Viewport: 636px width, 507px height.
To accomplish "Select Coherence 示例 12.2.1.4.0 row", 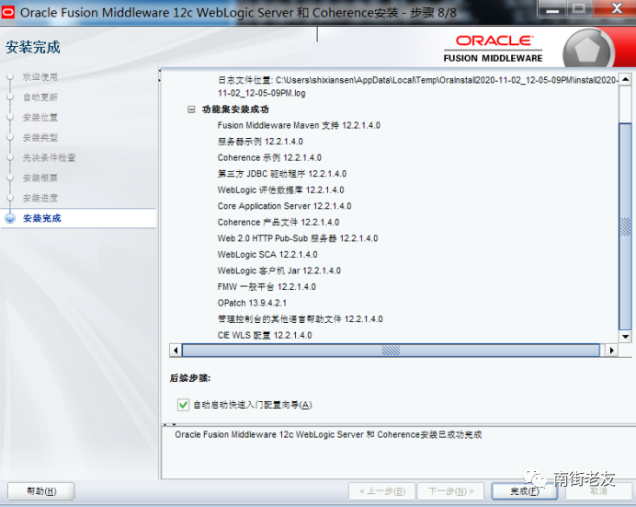I will pos(269,157).
